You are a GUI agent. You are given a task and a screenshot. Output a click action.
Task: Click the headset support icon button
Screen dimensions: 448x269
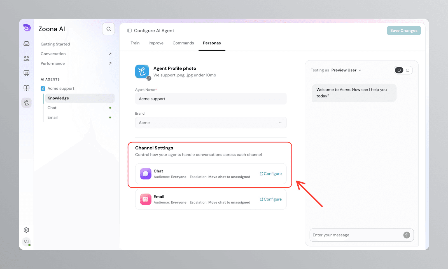pyautogui.click(x=108, y=29)
